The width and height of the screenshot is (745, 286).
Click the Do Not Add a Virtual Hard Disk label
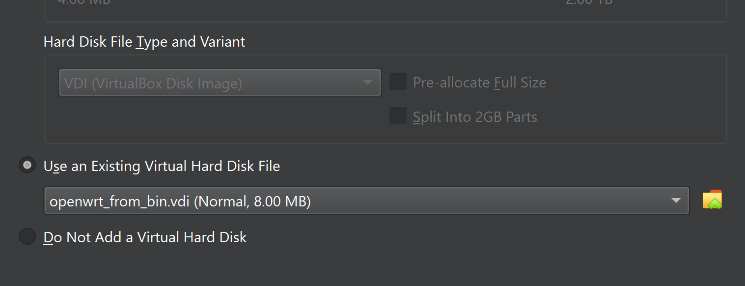pos(145,238)
